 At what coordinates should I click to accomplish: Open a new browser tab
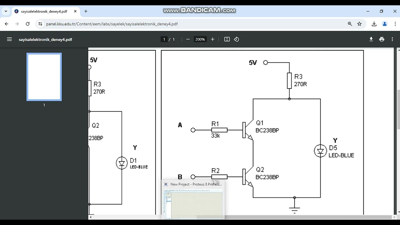click(86, 11)
